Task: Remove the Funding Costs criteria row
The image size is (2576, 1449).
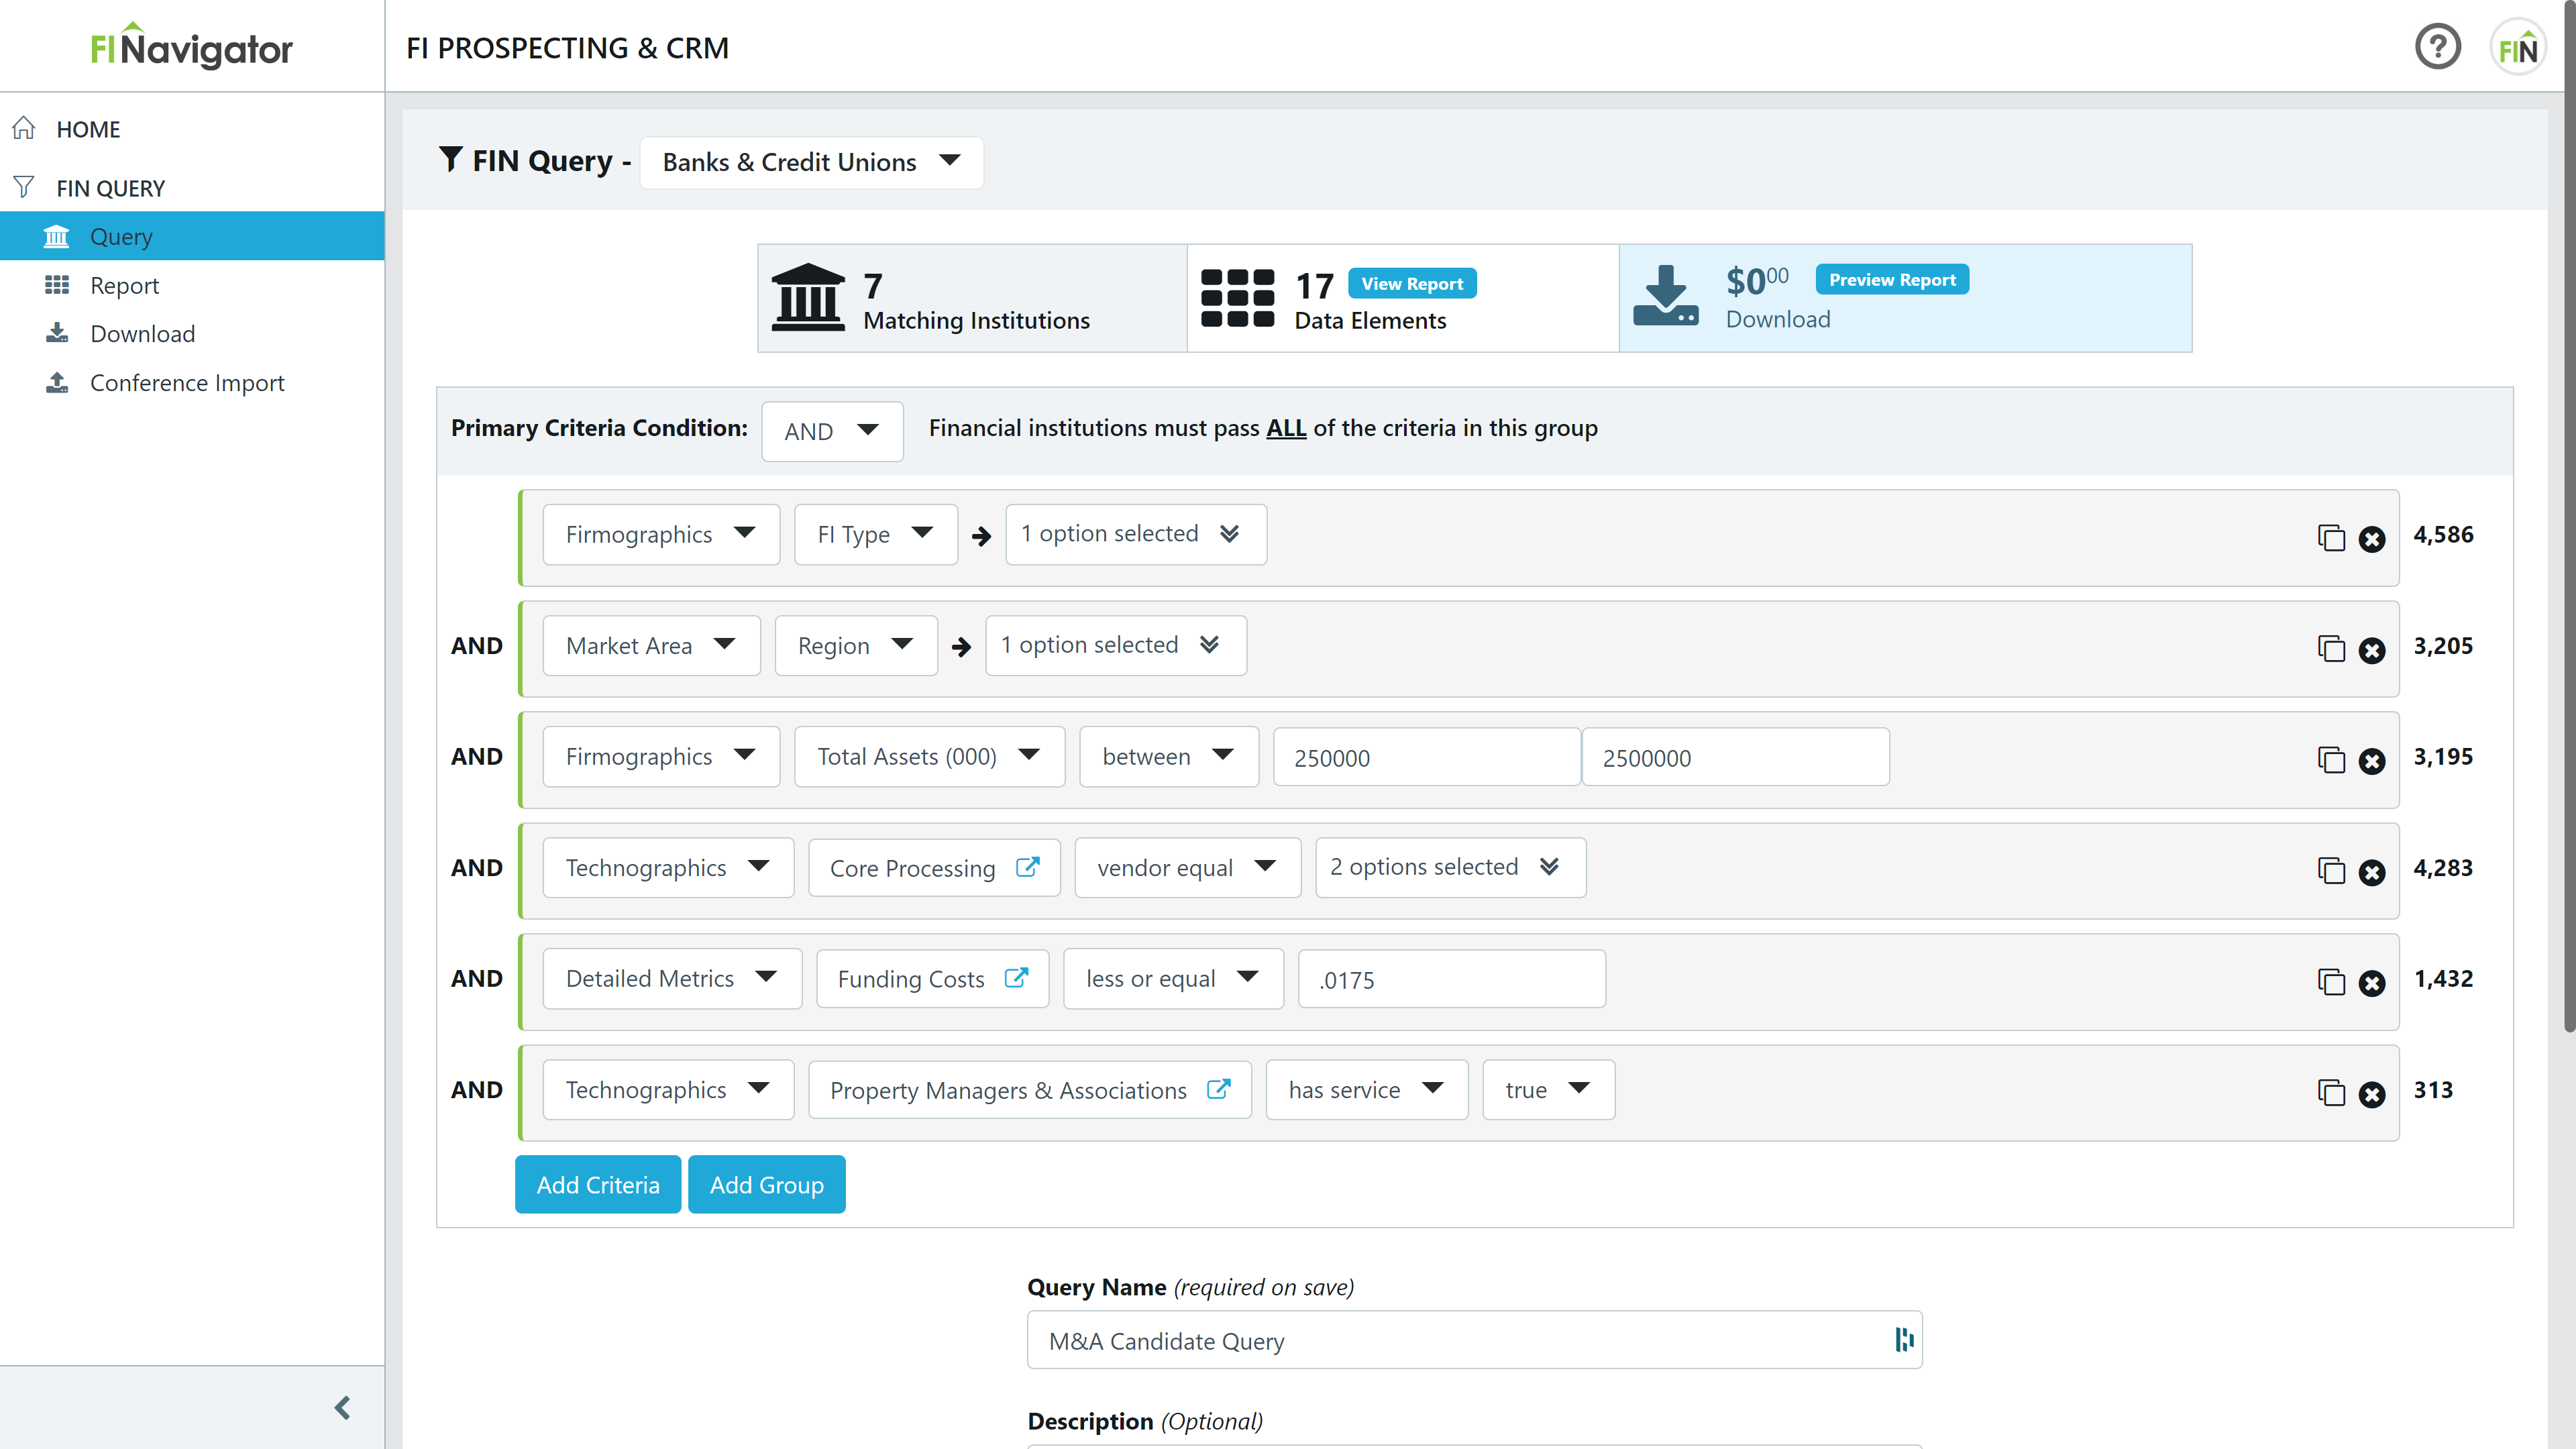Action: (2372, 983)
